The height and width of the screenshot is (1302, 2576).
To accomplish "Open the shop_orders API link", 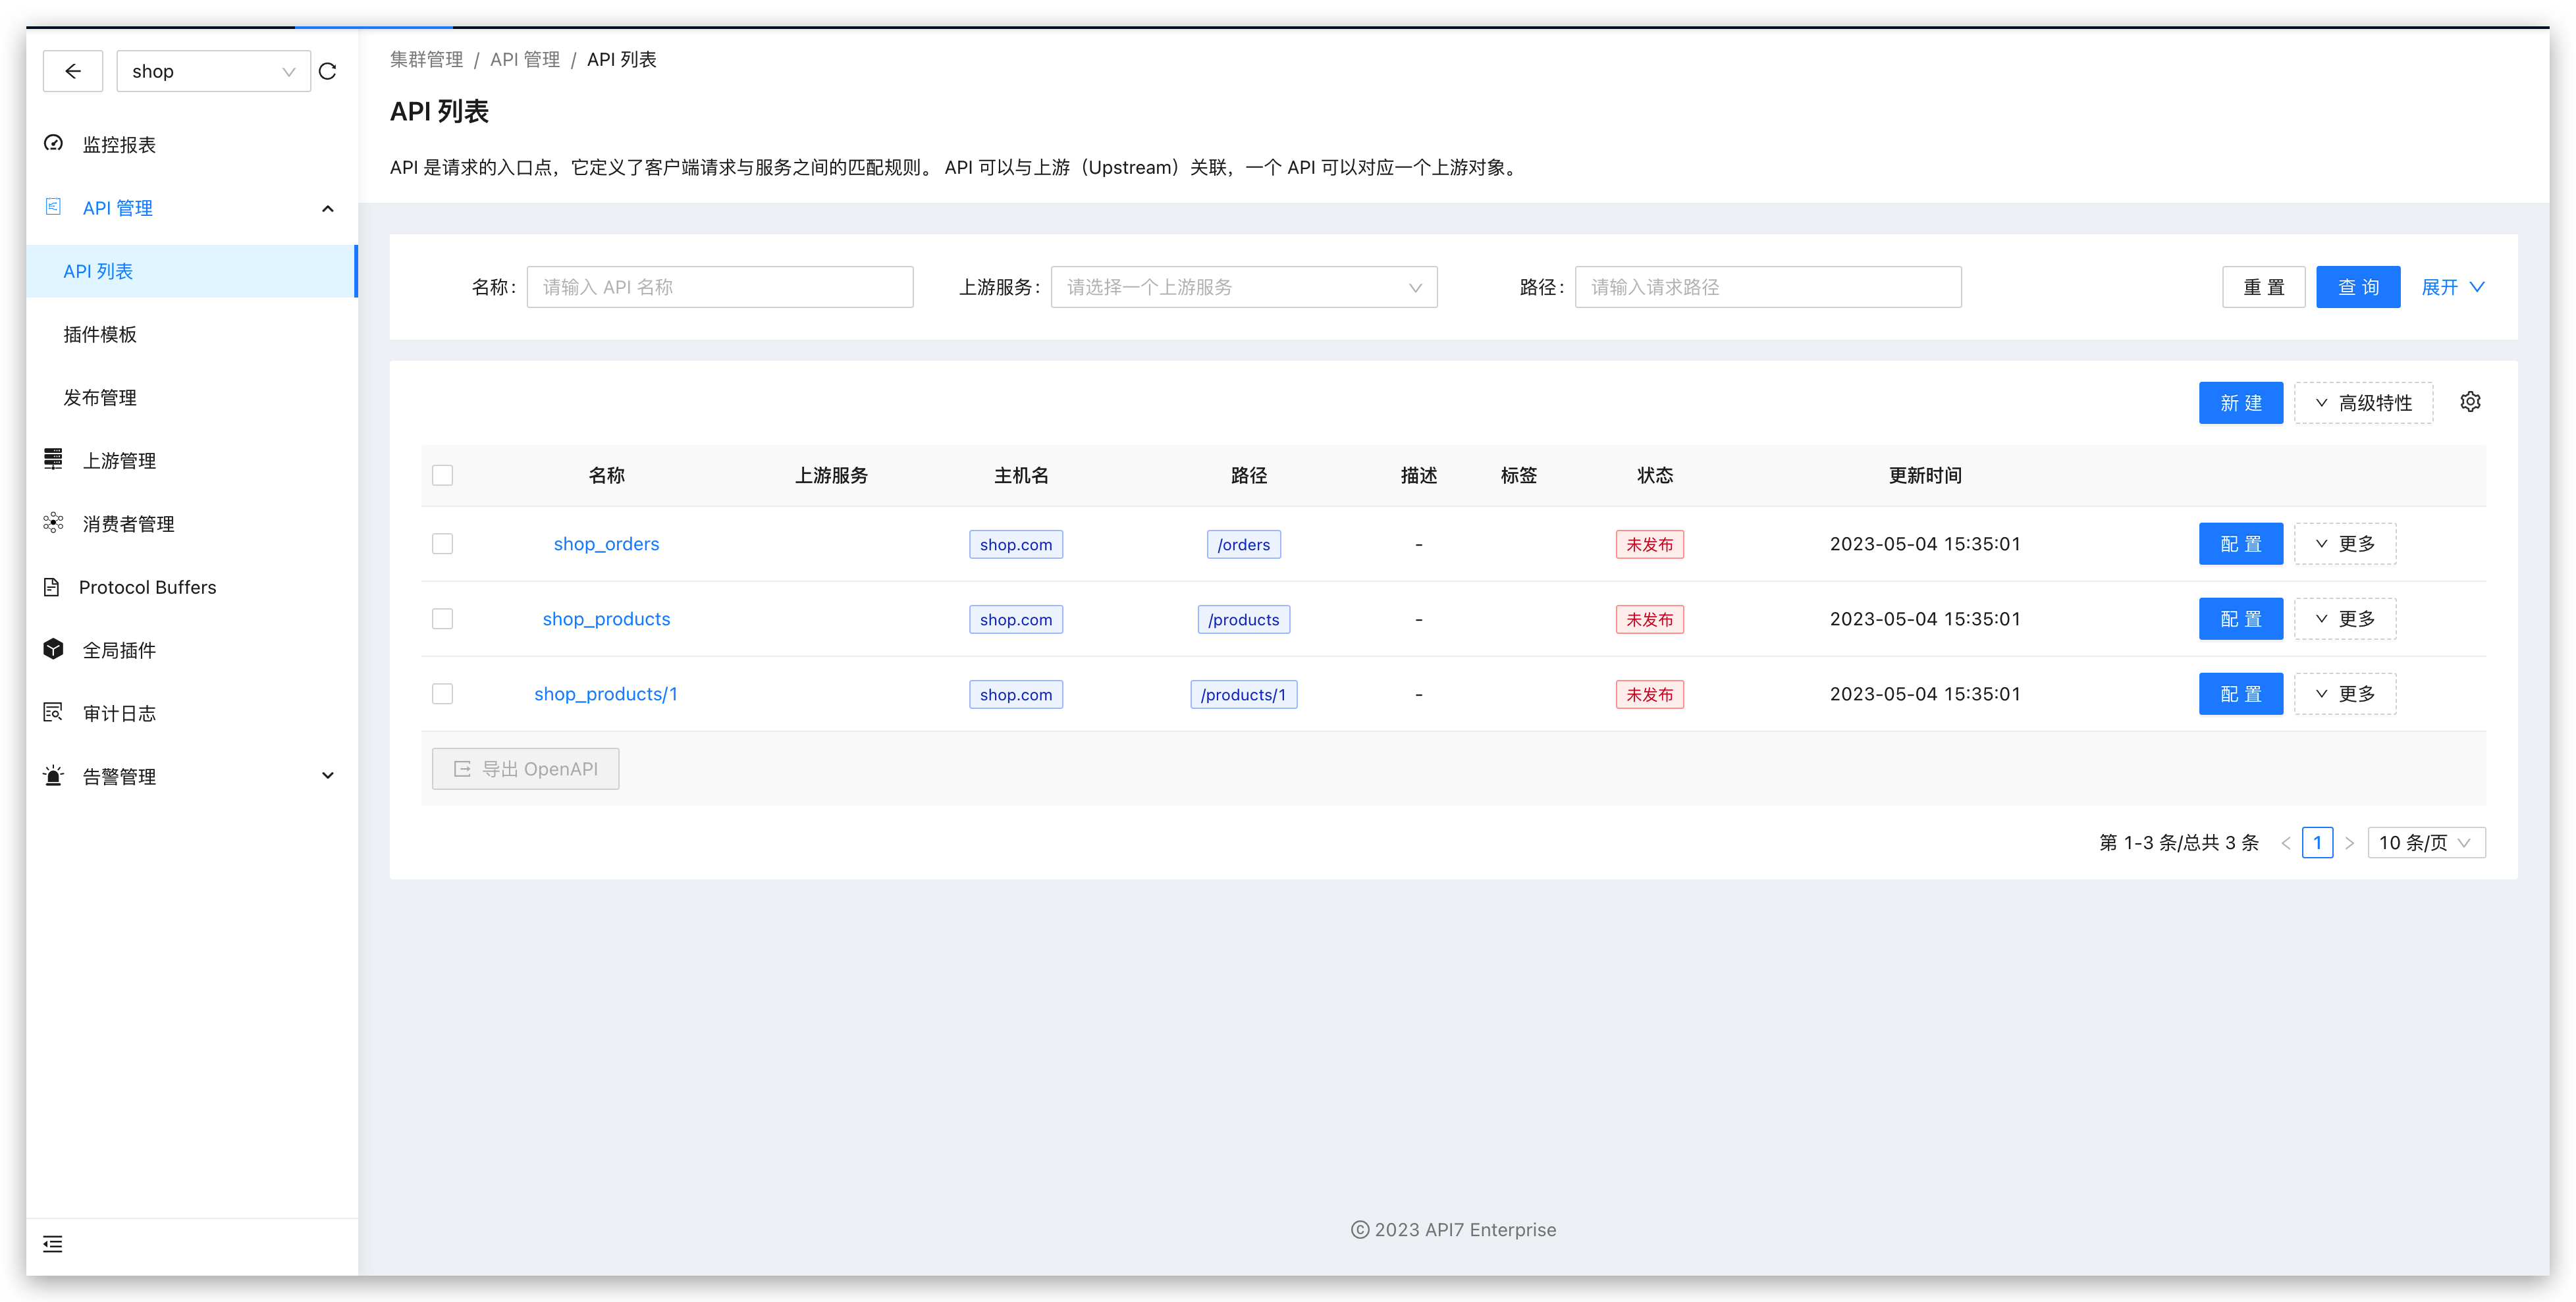I will 606,544.
